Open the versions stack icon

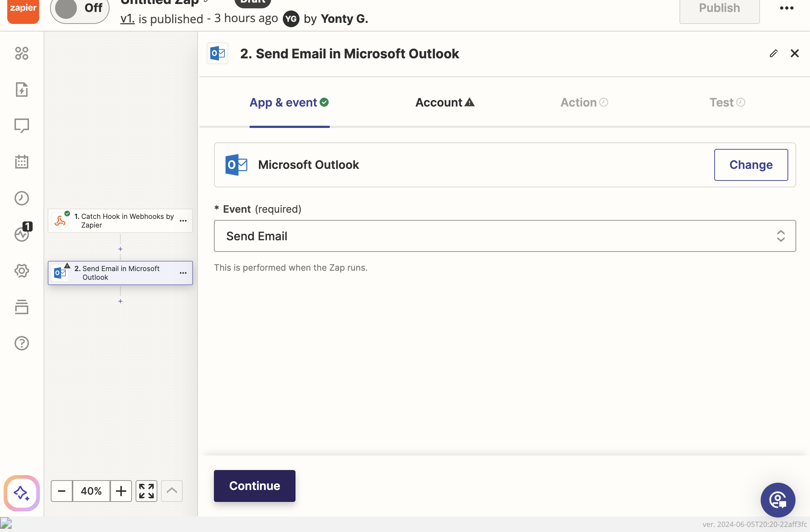coord(22,307)
